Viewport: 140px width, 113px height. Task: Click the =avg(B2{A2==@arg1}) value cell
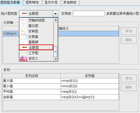[x=90, y=97]
